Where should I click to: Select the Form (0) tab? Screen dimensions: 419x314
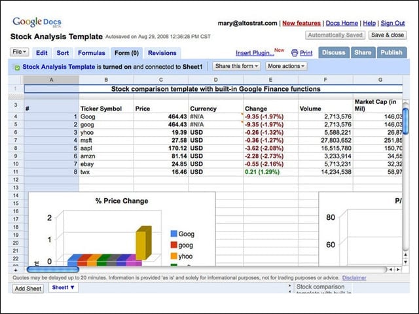pyautogui.click(x=126, y=53)
